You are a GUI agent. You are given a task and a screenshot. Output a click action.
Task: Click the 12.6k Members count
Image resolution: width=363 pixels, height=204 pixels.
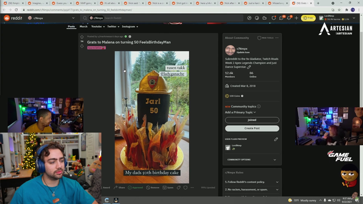[230, 74]
